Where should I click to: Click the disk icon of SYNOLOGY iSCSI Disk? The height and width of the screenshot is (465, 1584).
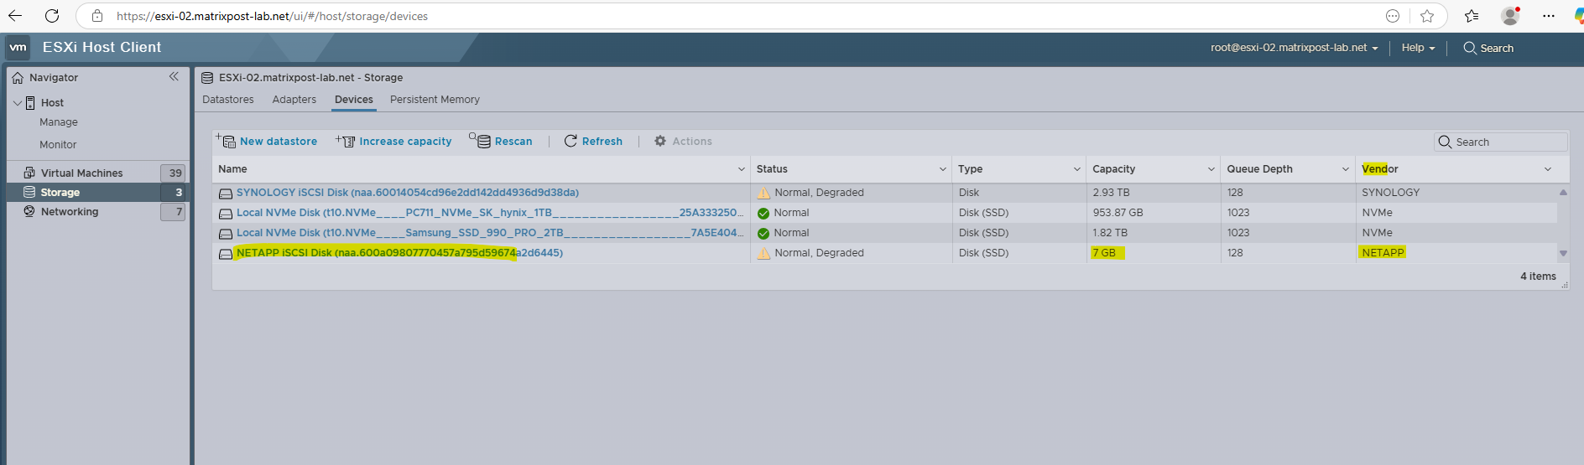pos(226,194)
